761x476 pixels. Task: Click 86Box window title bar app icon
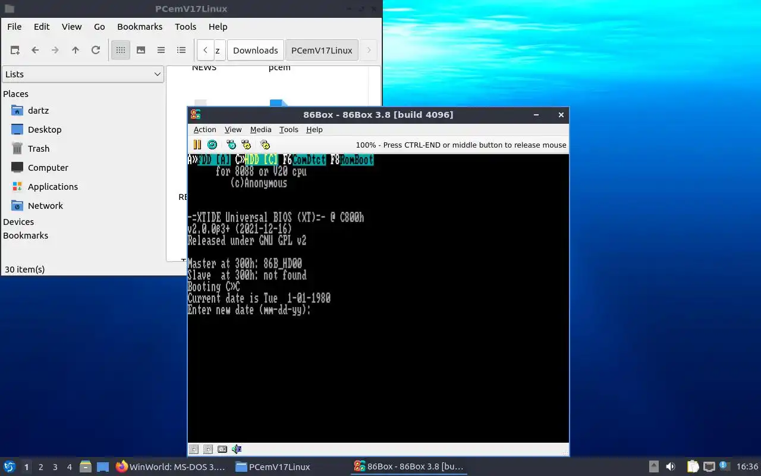click(x=196, y=115)
